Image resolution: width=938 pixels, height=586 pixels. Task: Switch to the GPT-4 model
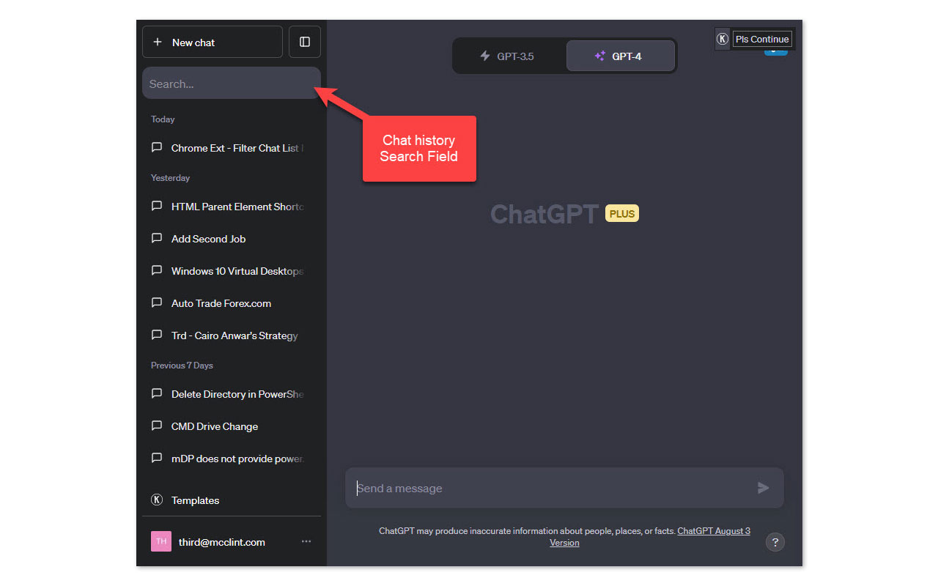coord(621,56)
